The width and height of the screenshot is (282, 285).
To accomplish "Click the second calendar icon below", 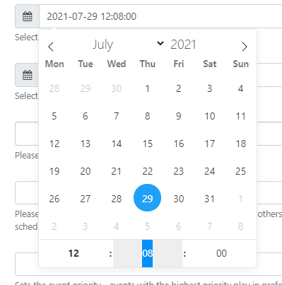I will pos(27,75).
